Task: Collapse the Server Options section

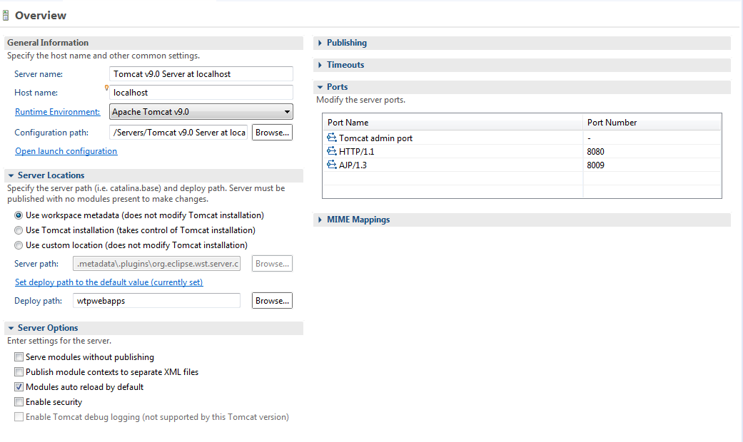Action: click(11, 328)
